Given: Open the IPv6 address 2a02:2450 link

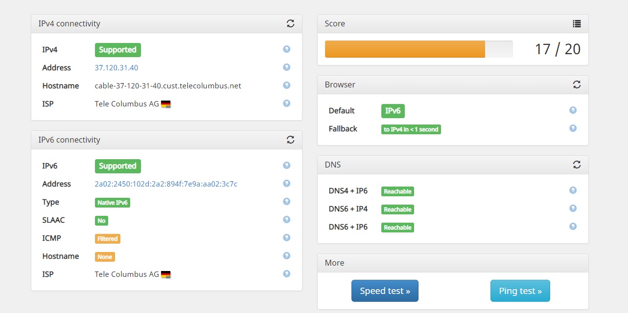Looking at the screenshot, I should 166,184.
